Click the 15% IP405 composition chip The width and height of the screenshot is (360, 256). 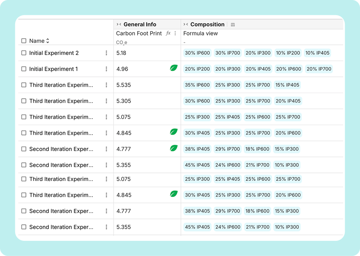tap(287, 85)
